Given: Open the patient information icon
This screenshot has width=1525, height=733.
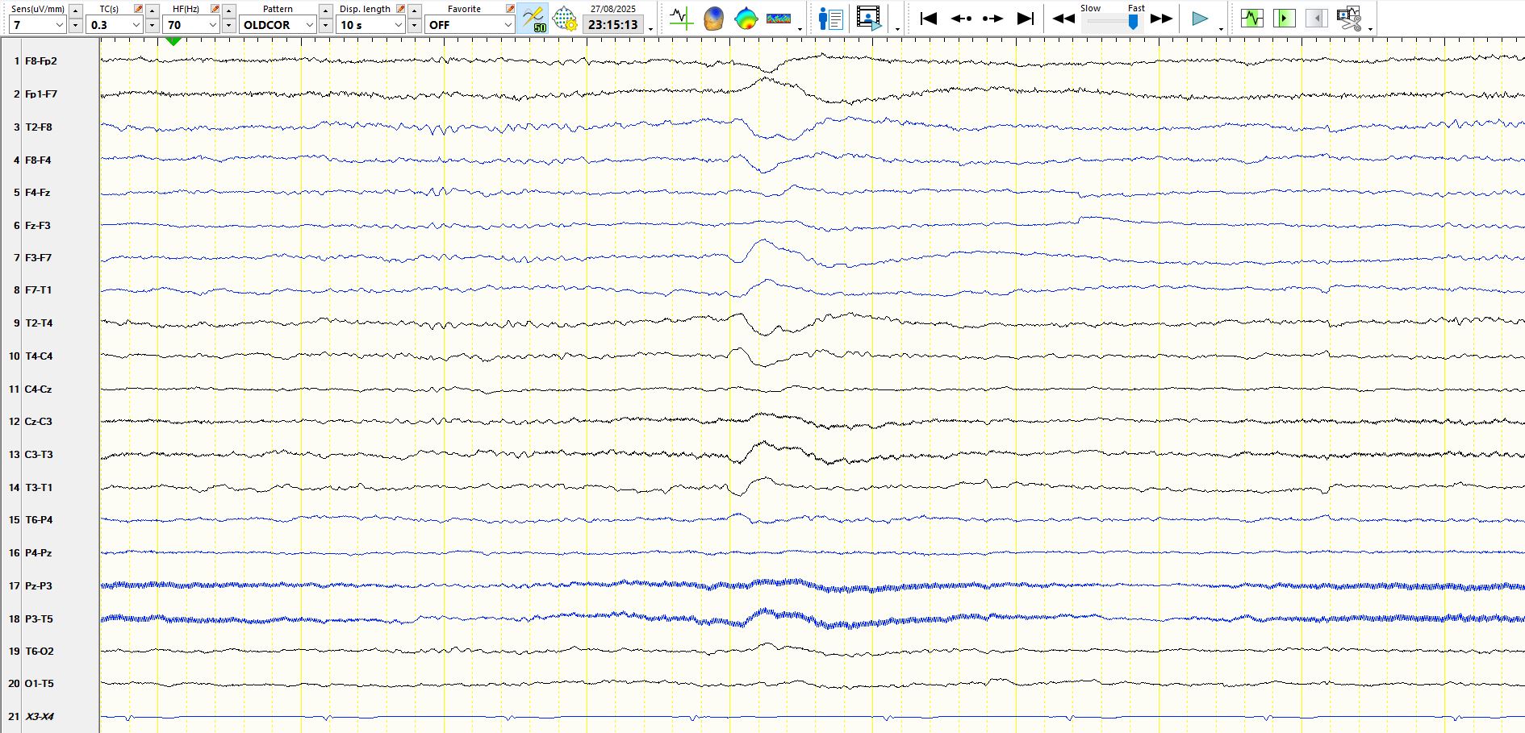Looking at the screenshot, I should click(x=830, y=18).
